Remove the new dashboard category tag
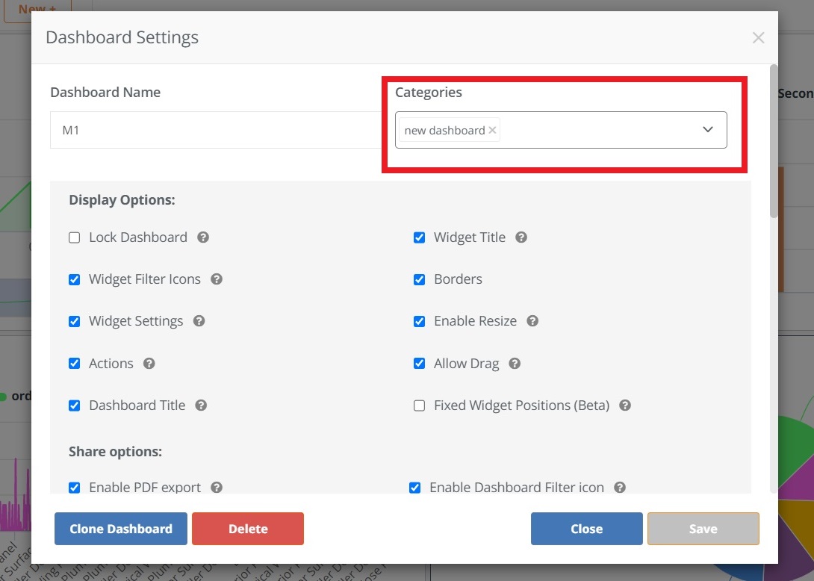This screenshot has height=581, width=814. click(492, 129)
